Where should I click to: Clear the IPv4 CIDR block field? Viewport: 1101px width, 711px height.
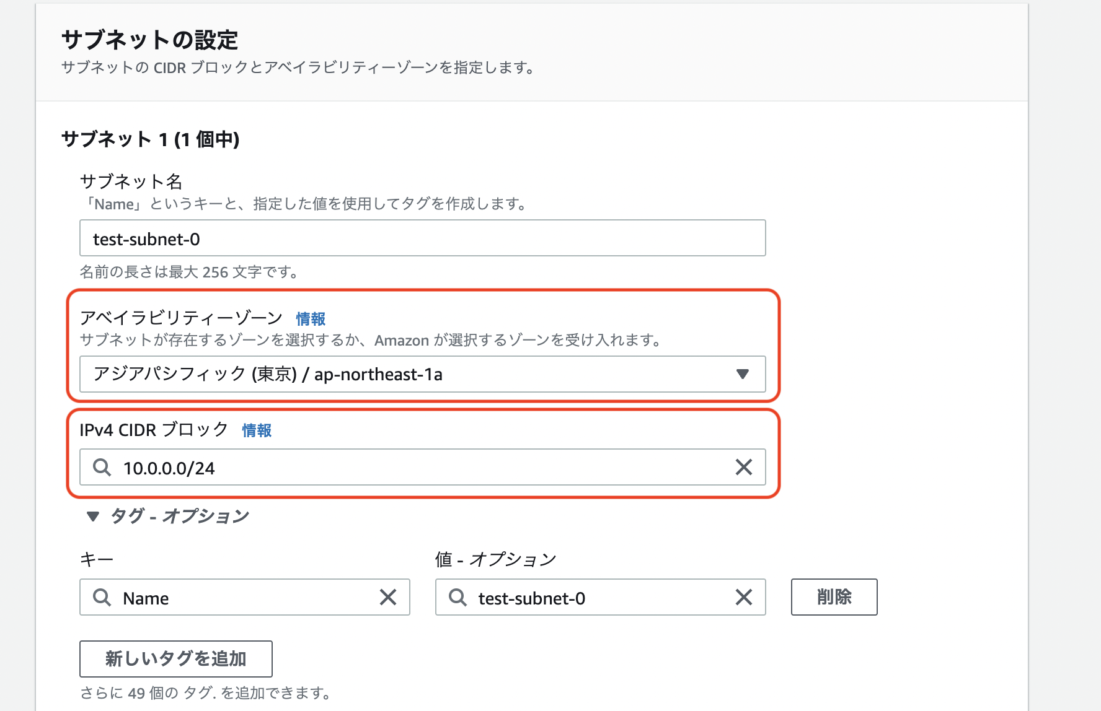743,468
